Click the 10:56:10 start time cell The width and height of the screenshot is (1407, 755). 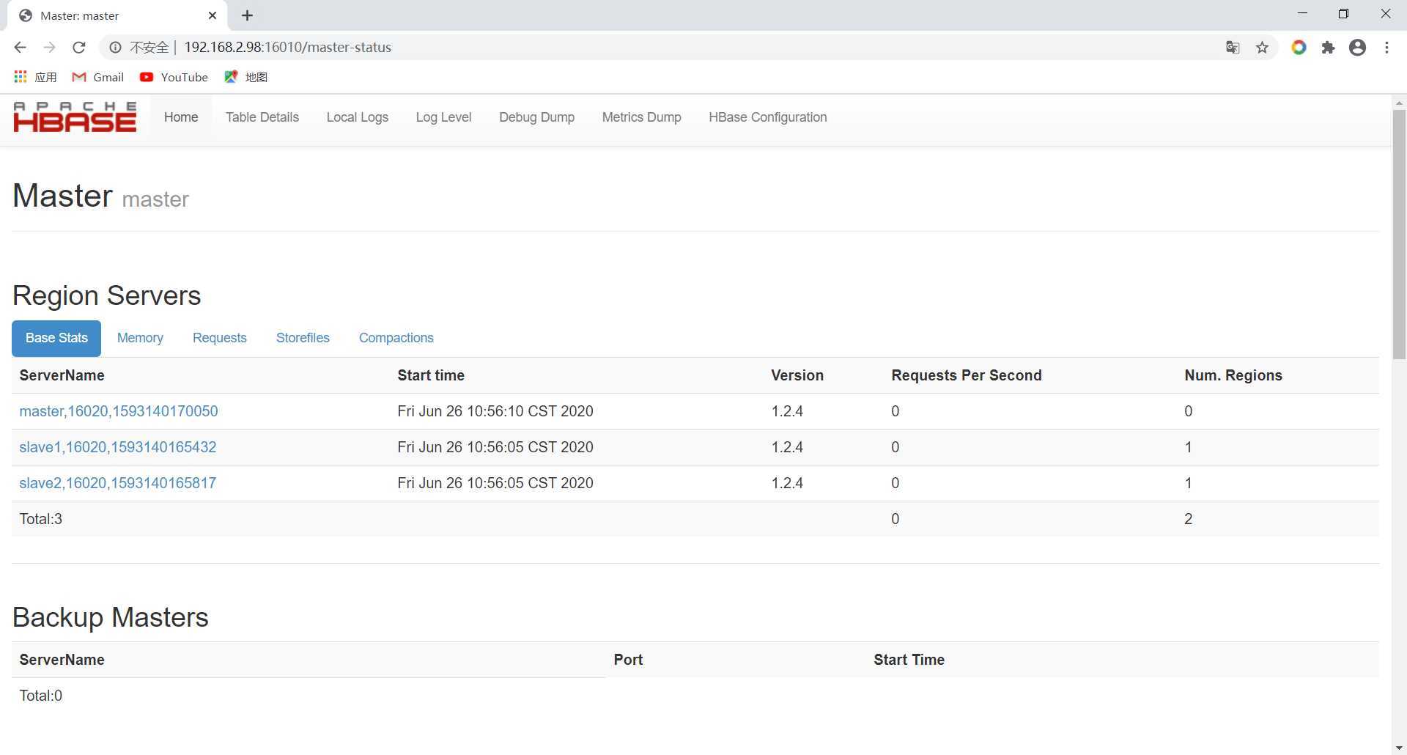click(495, 411)
